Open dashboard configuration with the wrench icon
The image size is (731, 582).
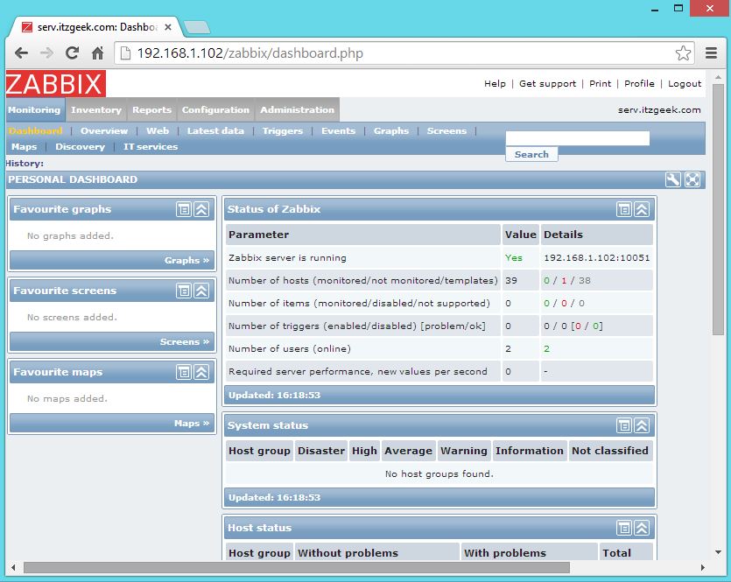[x=672, y=179]
